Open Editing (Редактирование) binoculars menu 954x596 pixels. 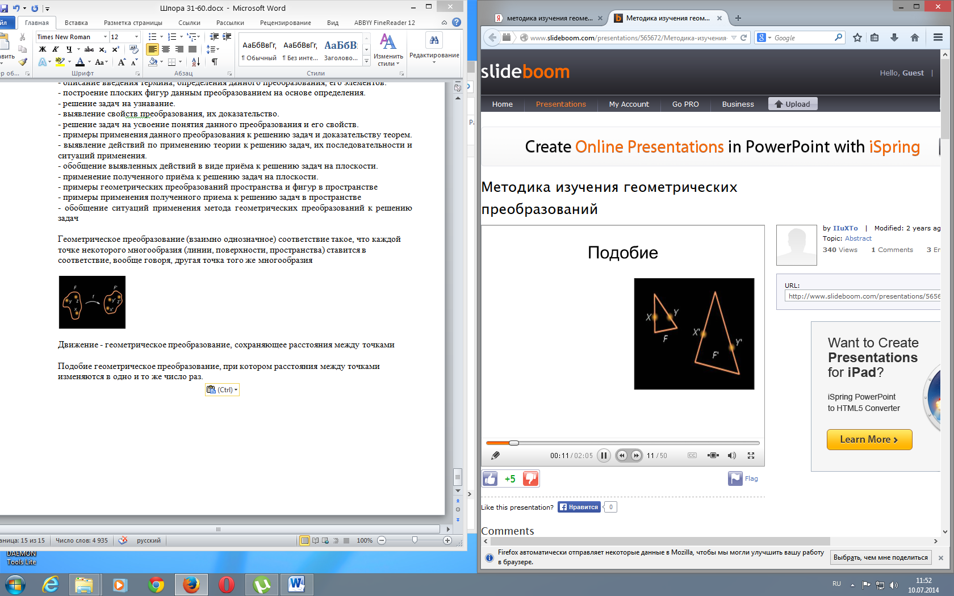[x=434, y=47]
